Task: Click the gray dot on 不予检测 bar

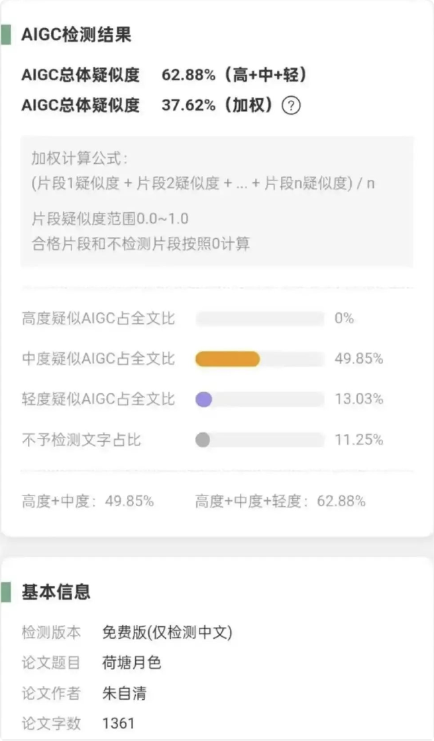Action: click(203, 440)
